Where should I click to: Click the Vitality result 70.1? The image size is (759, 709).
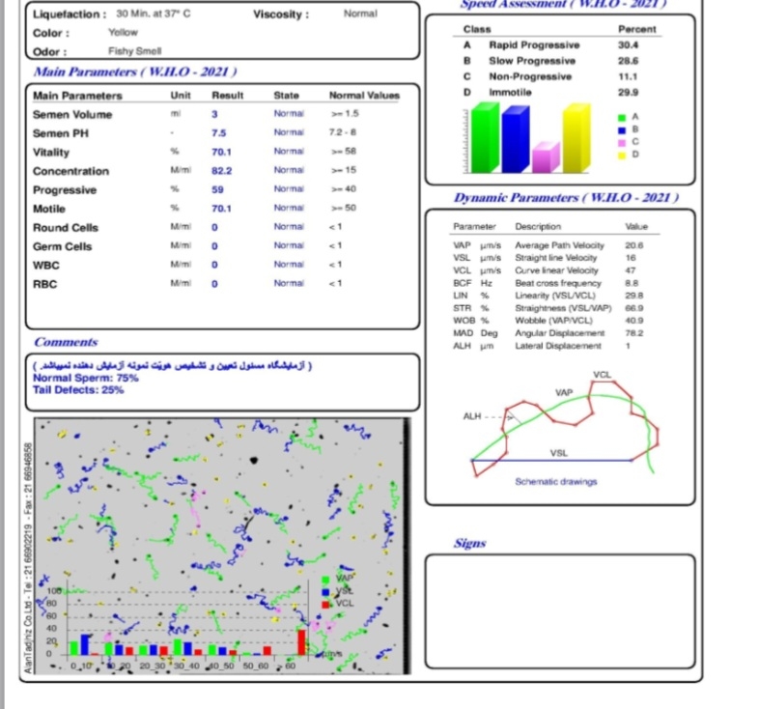pos(221,152)
